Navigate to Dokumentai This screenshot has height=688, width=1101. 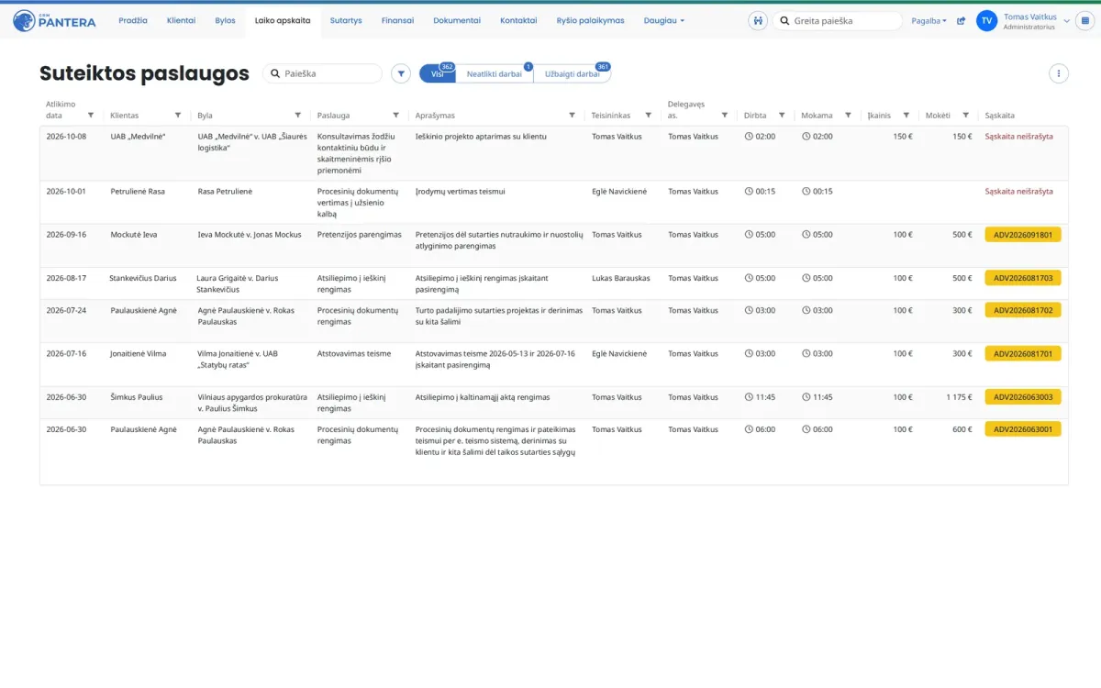coord(457,20)
